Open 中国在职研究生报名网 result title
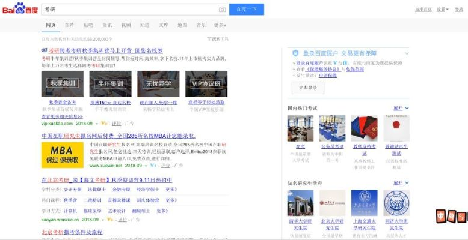Screen dimensions: 468x240 [118, 136]
